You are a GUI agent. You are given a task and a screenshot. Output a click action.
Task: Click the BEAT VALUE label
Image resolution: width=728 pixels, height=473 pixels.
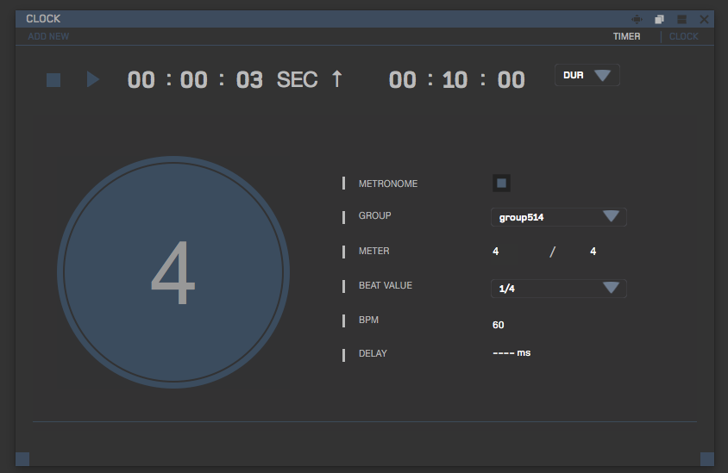(386, 285)
